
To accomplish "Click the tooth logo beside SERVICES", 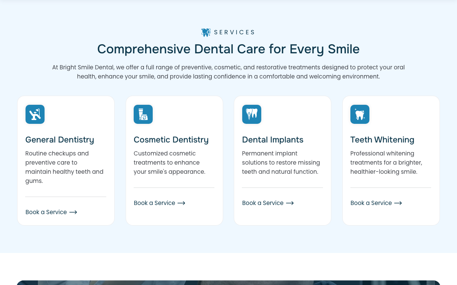I will pos(206,32).
